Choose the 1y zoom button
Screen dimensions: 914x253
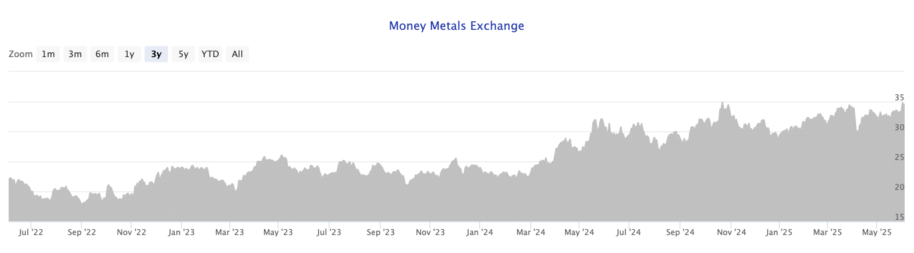tap(129, 54)
